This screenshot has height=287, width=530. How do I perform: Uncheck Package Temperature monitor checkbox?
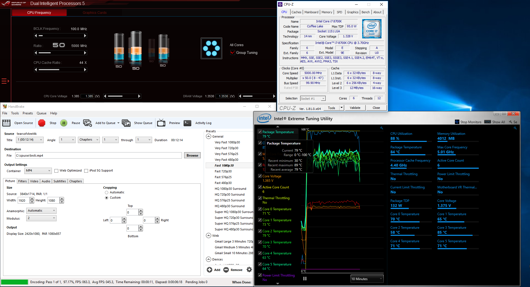tap(260, 132)
